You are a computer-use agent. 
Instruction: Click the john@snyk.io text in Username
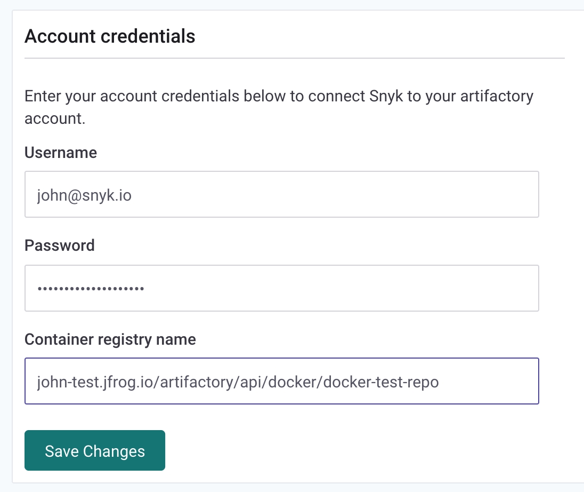84,195
